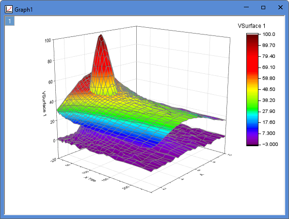Image resolution: width=289 pixels, height=219 pixels.
Task: Click the 48.50 color scale label
Action: coord(269,89)
